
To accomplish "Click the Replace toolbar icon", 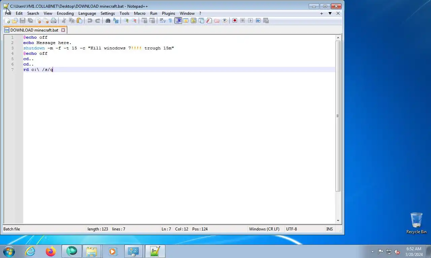I will click(x=116, y=20).
